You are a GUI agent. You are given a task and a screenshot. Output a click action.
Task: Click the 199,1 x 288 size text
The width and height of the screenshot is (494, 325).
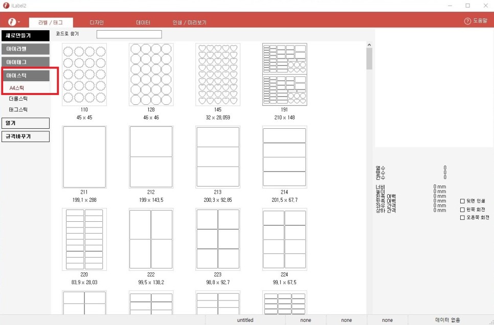[x=84, y=200]
